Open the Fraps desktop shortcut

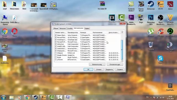click(x=141, y=18)
